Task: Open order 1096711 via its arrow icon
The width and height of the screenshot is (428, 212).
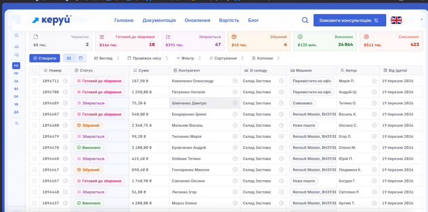Action: click(x=65, y=81)
